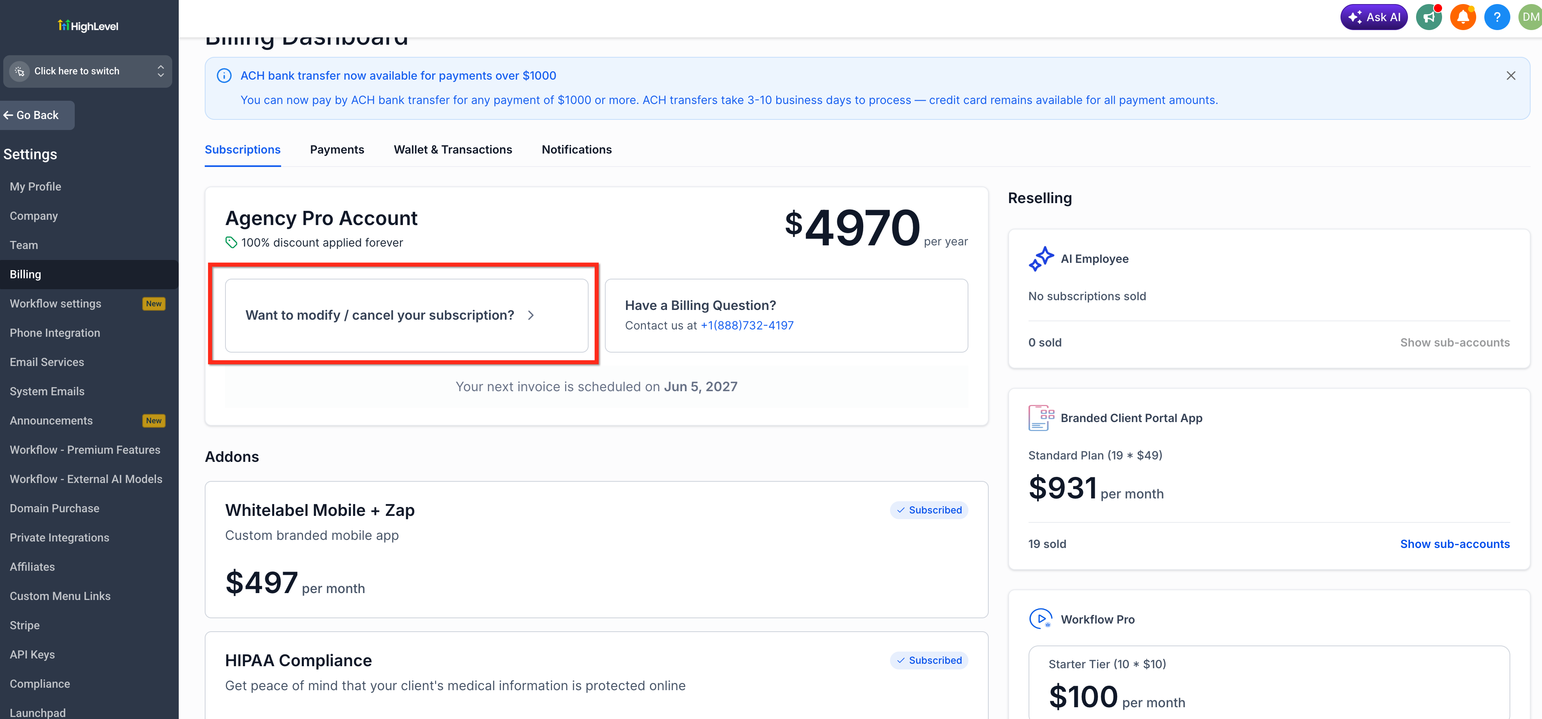The image size is (1542, 719).
Task: Click Subscribed badge on HIPAA Compliance
Action: tap(929, 661)
